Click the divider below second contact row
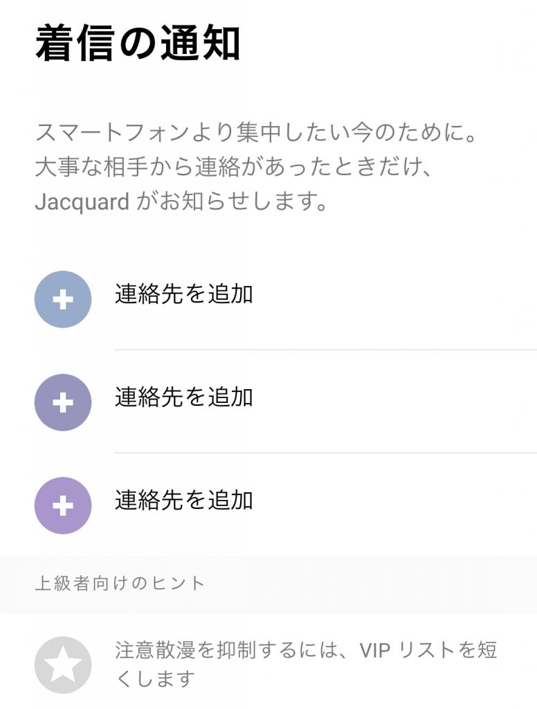Image resolution: width=537 pixels, height=709 pixels. click(x=325, y=453)
